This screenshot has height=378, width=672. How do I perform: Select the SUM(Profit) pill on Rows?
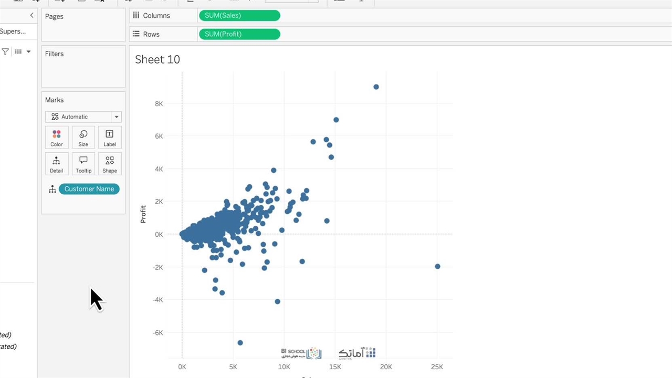(239, 34)
